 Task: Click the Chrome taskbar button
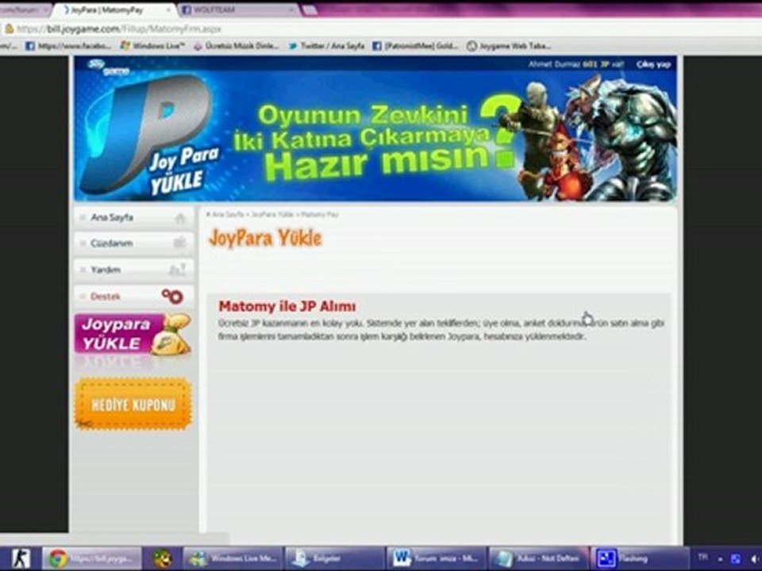92,558
